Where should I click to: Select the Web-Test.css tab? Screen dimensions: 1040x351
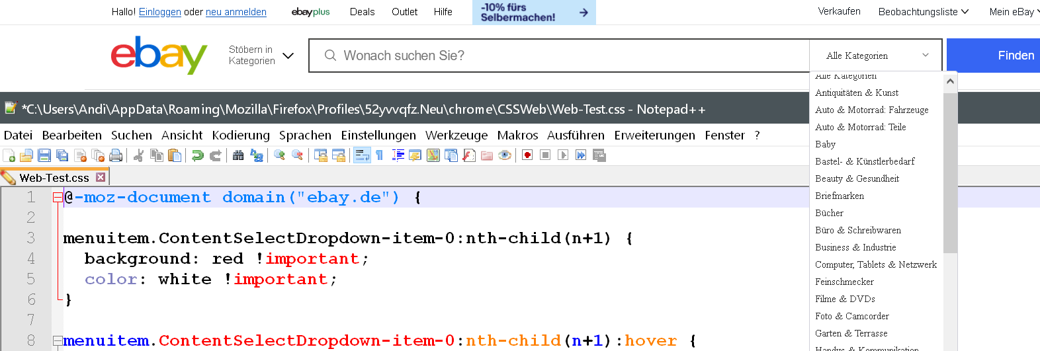54,177
